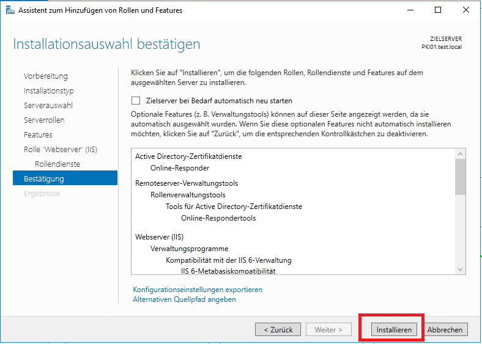Select Vorbereitung step in sidebar
Viewport: 482px width, 344px height.
tap(46, 76)
